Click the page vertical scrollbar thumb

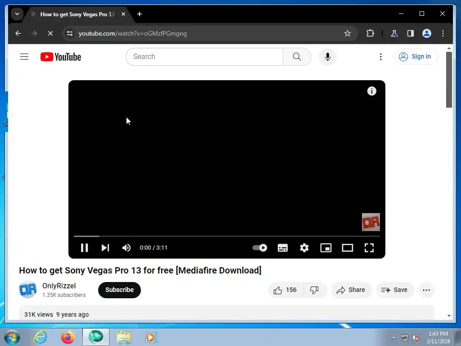point(449,79)
